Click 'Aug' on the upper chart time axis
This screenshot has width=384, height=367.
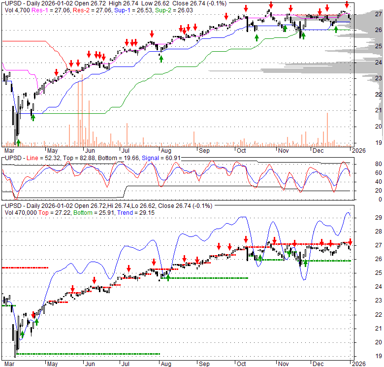[x=166, y=150]
